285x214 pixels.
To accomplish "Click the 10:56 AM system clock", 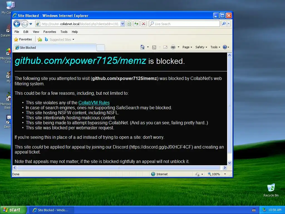I will point(275,210).
